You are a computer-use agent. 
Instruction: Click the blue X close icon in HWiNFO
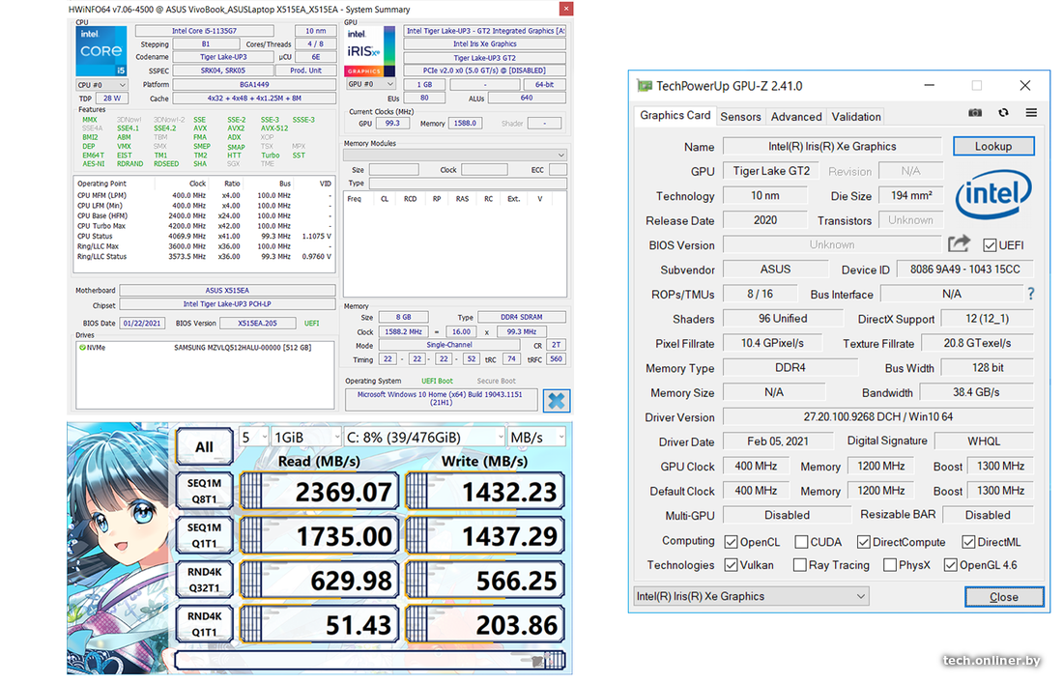click(x=556, y=400)
